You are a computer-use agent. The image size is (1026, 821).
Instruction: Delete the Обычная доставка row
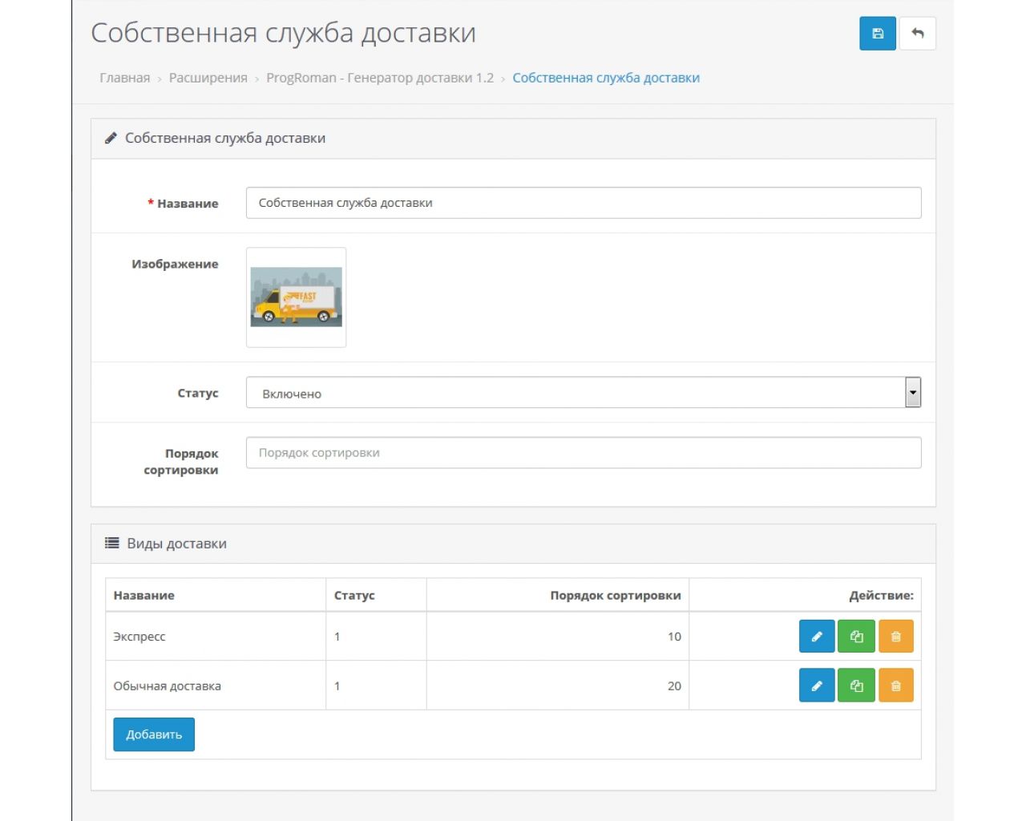pyautogui.click(x=896, y=686)
